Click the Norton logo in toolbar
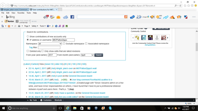198x111 pixels. 9,21
